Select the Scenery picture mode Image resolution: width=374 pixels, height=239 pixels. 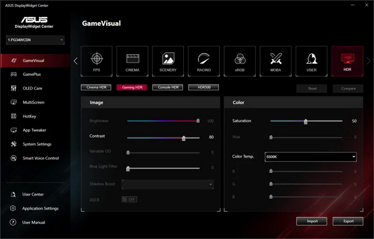click(168, 61)
